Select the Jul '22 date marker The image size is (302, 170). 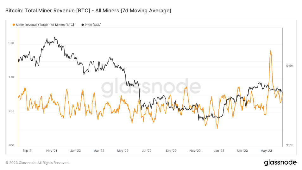[147, 151]
